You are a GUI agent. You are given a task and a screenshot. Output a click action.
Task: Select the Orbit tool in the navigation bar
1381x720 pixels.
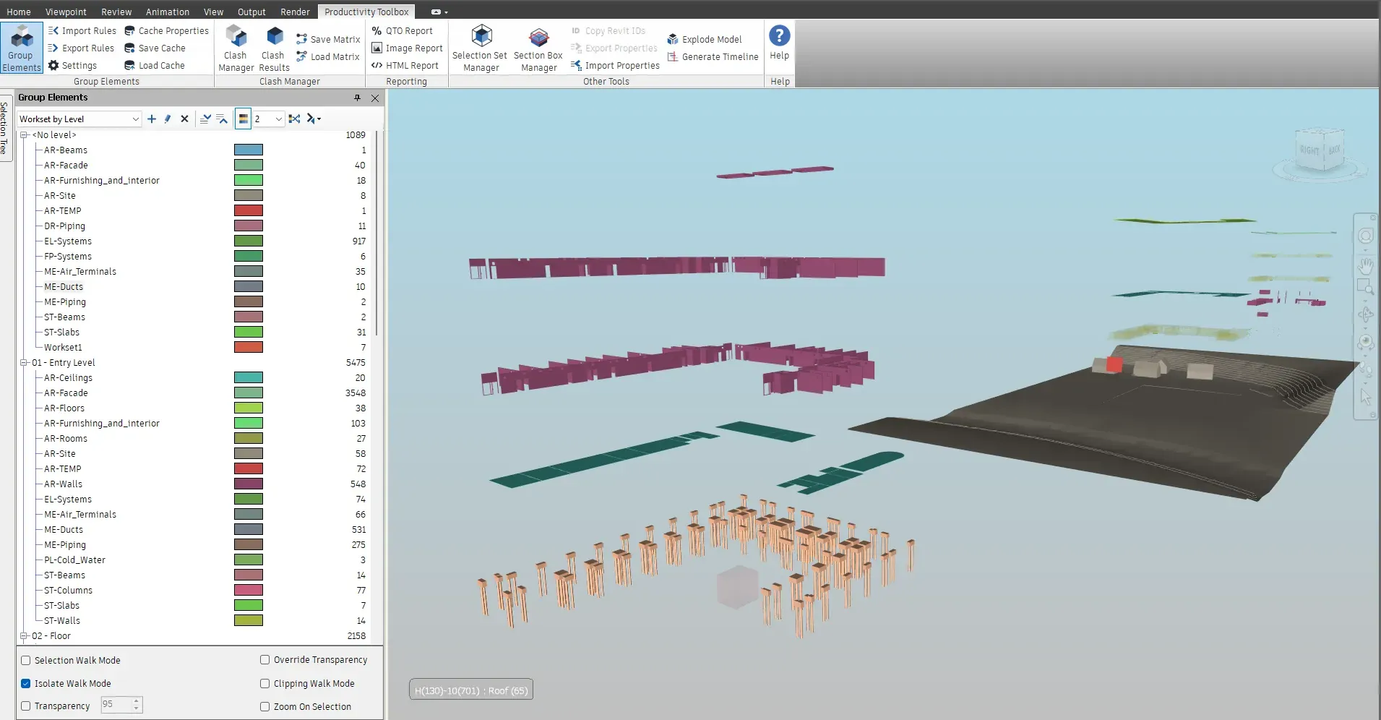[1365, 314]
